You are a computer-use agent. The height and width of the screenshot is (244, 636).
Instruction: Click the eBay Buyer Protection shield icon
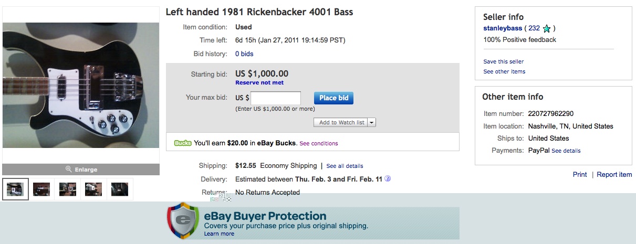(183, 220)
